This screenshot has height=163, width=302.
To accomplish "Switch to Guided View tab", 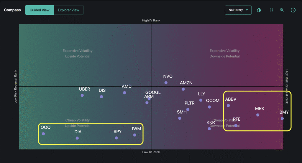I will tap(40, 10).
